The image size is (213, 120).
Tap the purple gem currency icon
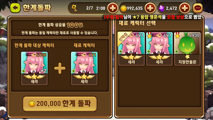pos(162,8)
